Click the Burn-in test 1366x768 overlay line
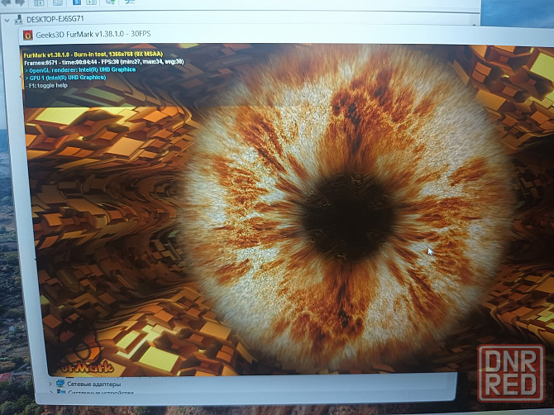The image size is (554, 415). coord(93,55)
